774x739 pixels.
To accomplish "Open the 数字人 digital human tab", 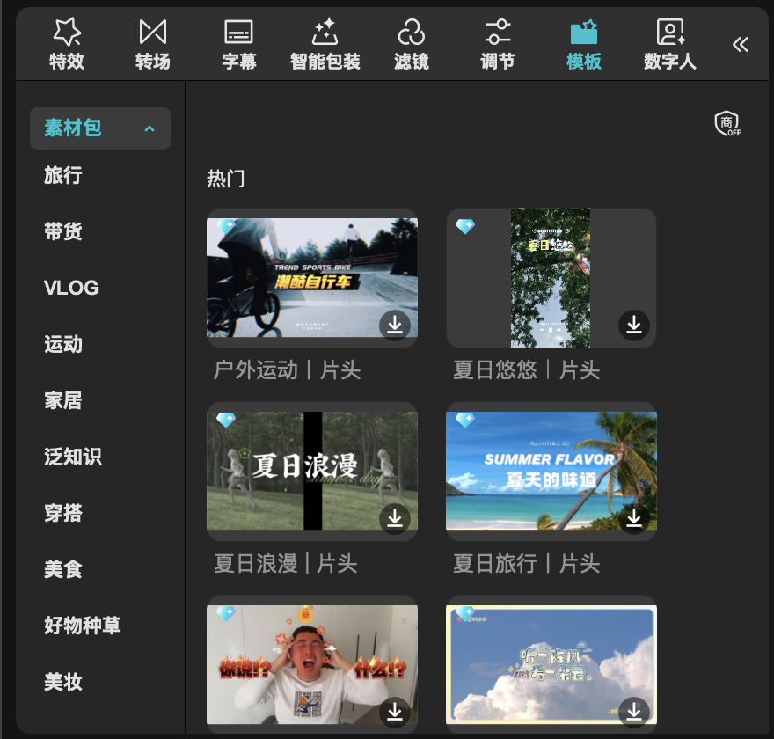I will (670, 44).
